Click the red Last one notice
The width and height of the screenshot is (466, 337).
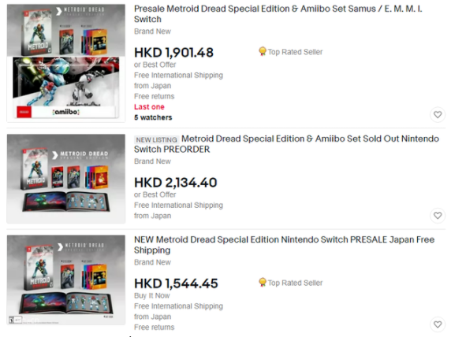pos(149,107)
